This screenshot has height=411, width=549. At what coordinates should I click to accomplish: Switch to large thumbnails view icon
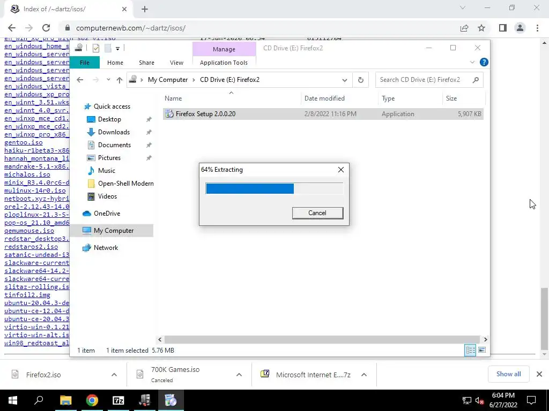482,350
